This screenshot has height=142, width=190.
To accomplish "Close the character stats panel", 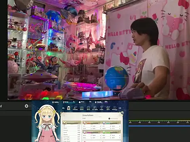I will pos(122,113).
